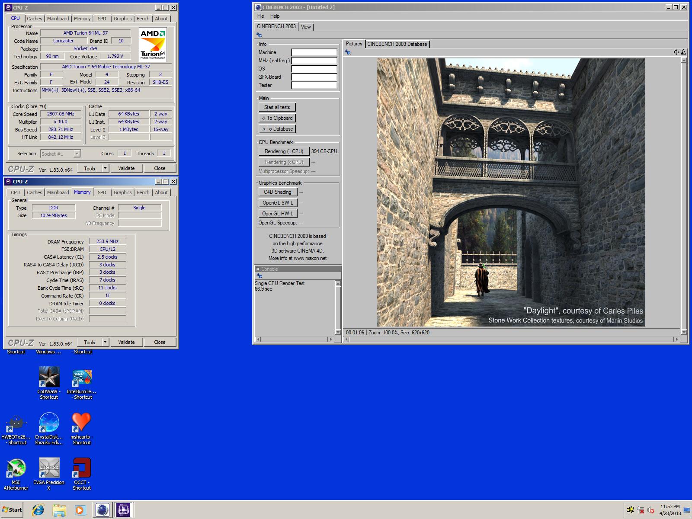Click the Daylight rendered castle image
Viewport: 692px width, 519px height.
tap(511, 192)
